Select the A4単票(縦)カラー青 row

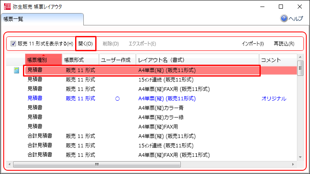152,108
